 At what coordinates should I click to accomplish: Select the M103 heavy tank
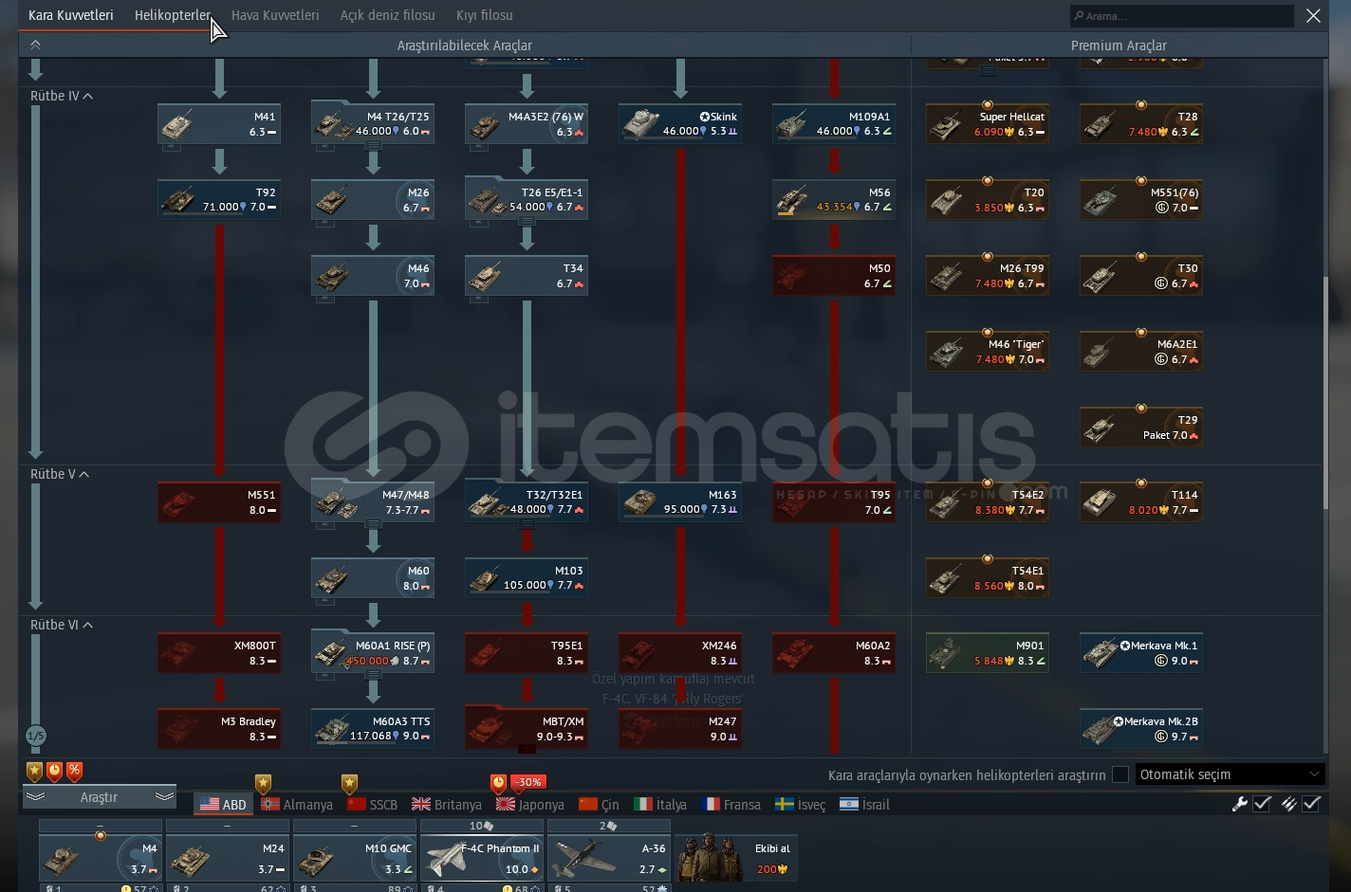tap(527, 578)
